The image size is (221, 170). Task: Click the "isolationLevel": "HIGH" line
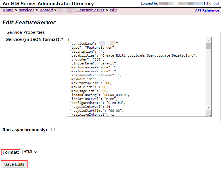click(94, 99)
